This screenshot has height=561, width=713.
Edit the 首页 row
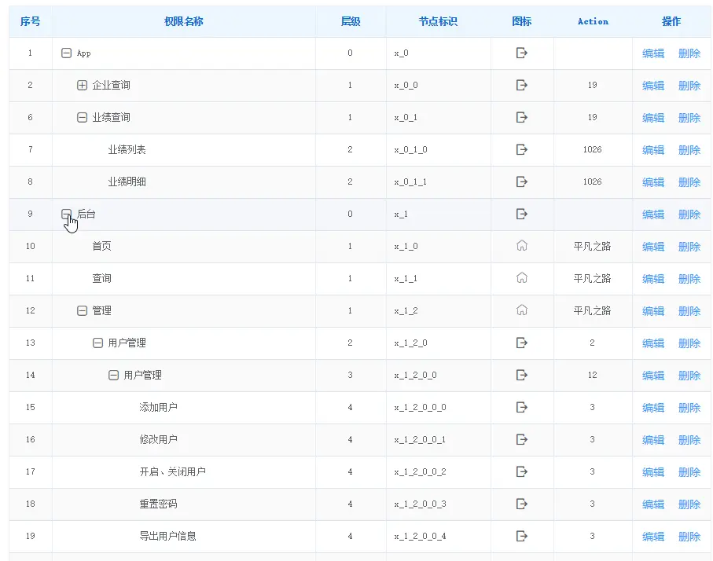[653, 247]
